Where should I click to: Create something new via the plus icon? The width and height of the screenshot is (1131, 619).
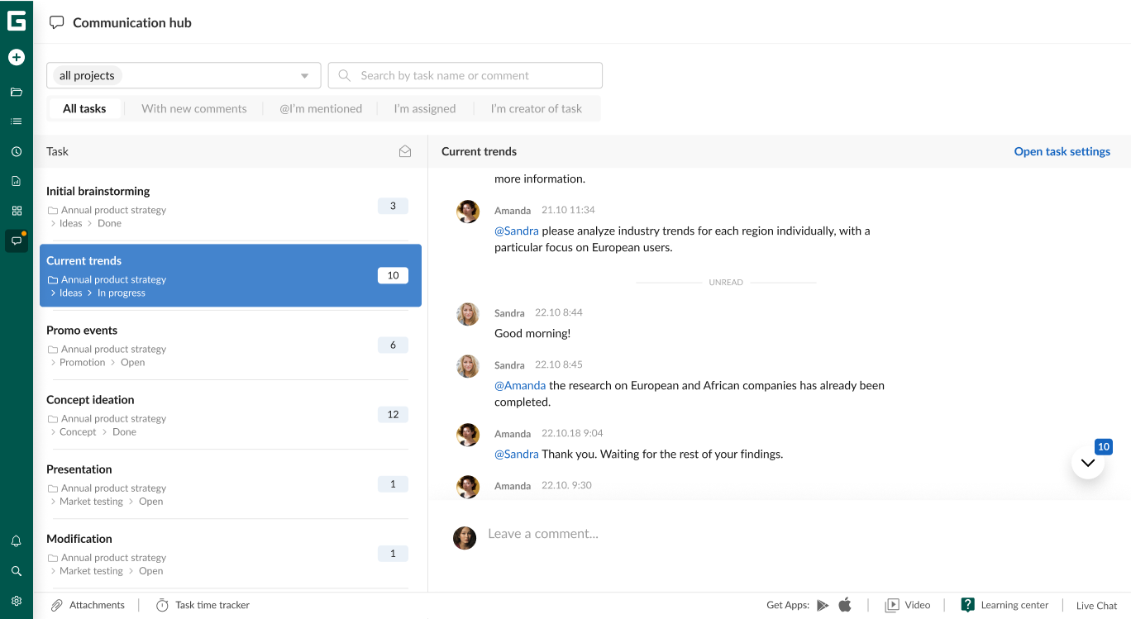coord(16,57)
